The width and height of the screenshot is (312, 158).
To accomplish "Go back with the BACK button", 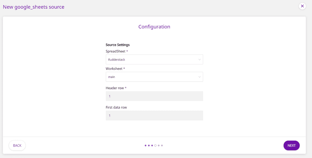I will [17, 145].
